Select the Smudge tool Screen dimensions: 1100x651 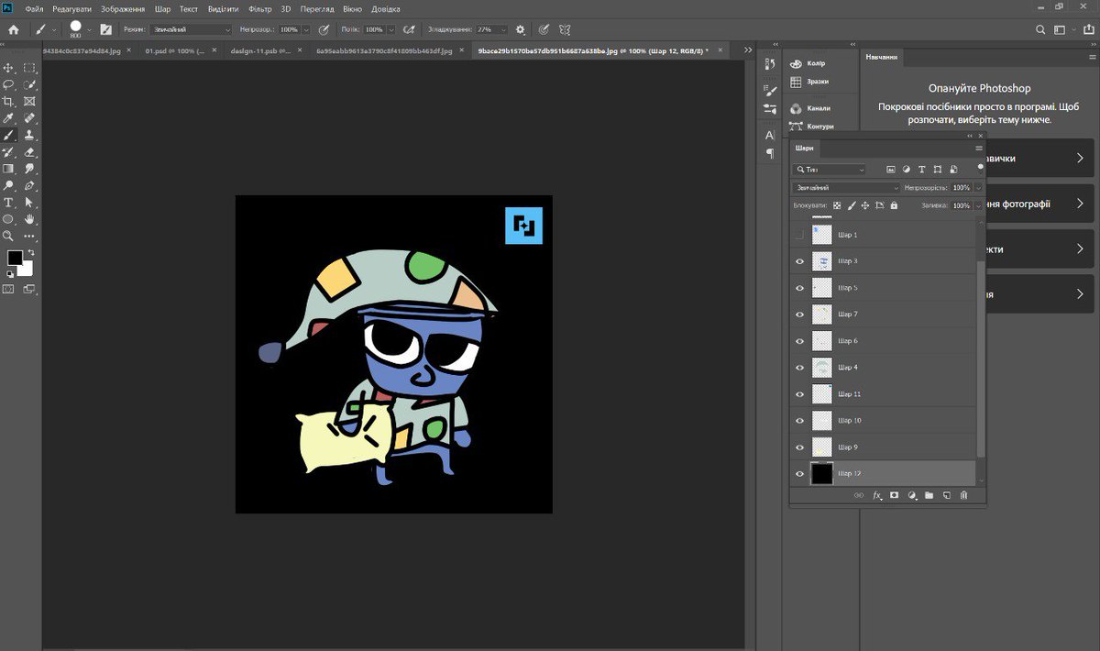tap(29, 169)
